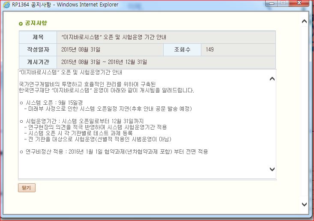Maximize the notice popup window

pyautogui.click(x=283, y=4)
